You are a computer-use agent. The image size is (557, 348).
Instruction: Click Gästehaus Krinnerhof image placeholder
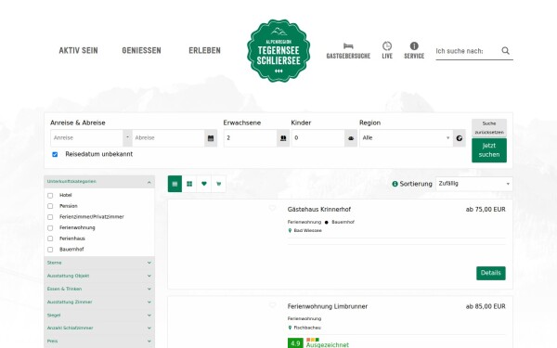(x=225, y=244)
